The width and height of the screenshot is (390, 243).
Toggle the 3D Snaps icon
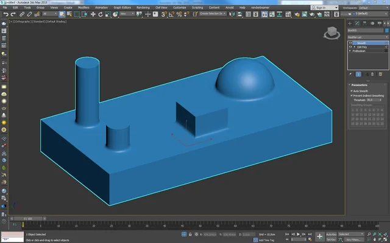tap(164, 14)
